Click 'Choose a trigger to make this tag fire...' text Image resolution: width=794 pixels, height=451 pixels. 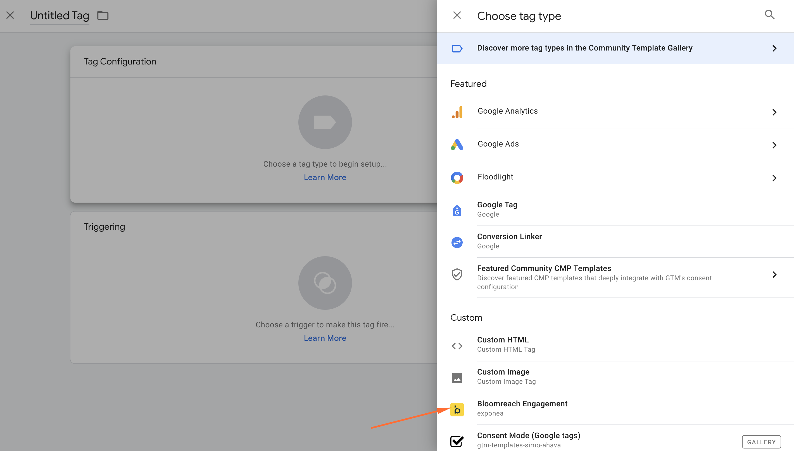pos(325,325)
